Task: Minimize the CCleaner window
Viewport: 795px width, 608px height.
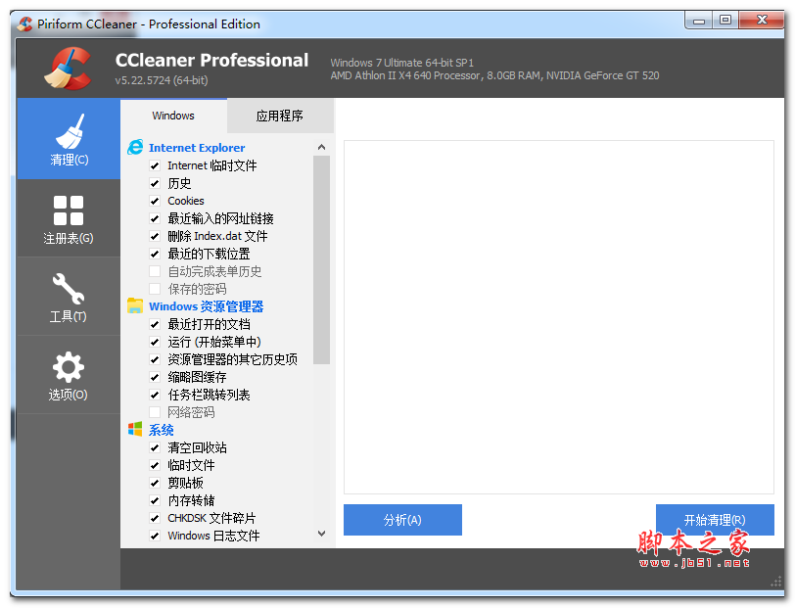Action: pos(699,21)
